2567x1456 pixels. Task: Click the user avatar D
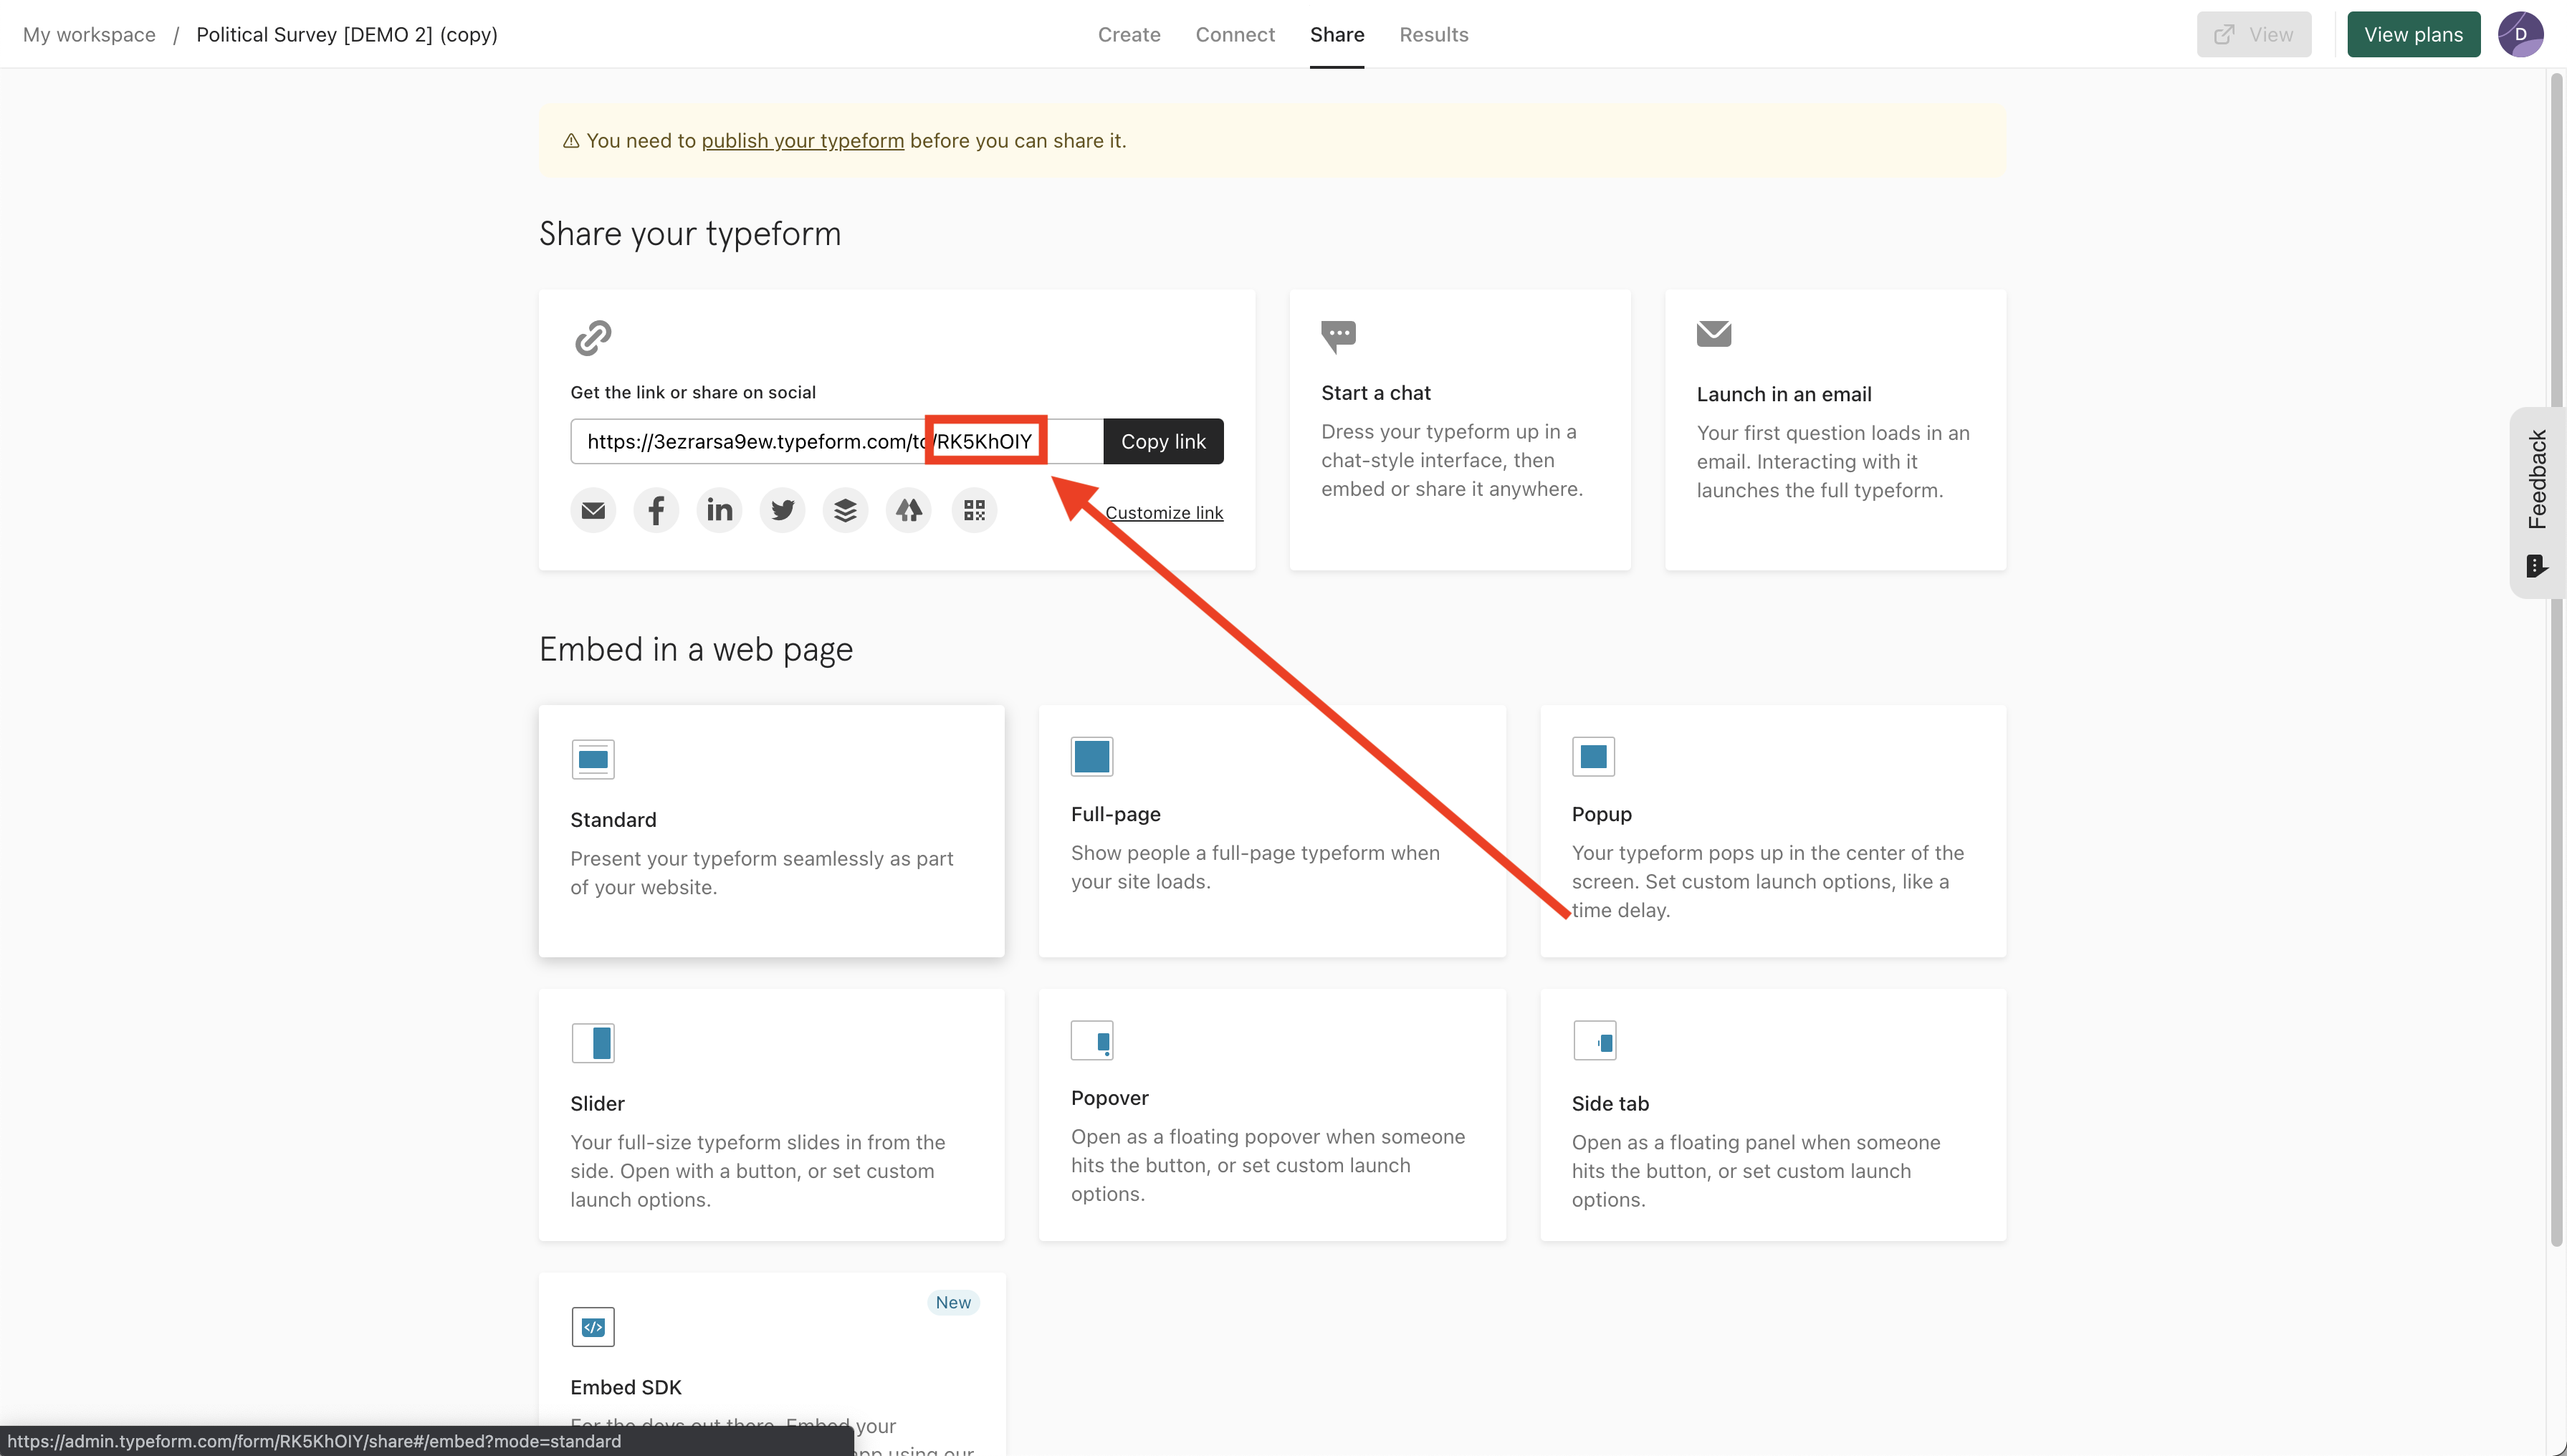[x=2520, y=34]
